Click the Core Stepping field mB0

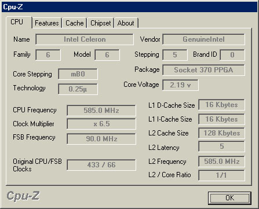[78, 74]
